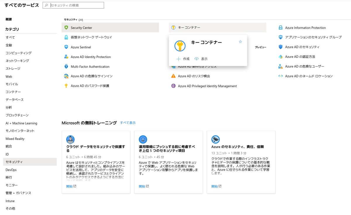Click the Azure AD Identity Protection icon
Viewport: 351px width, 215px height.
pyautogui.click(x=66, y=57)
